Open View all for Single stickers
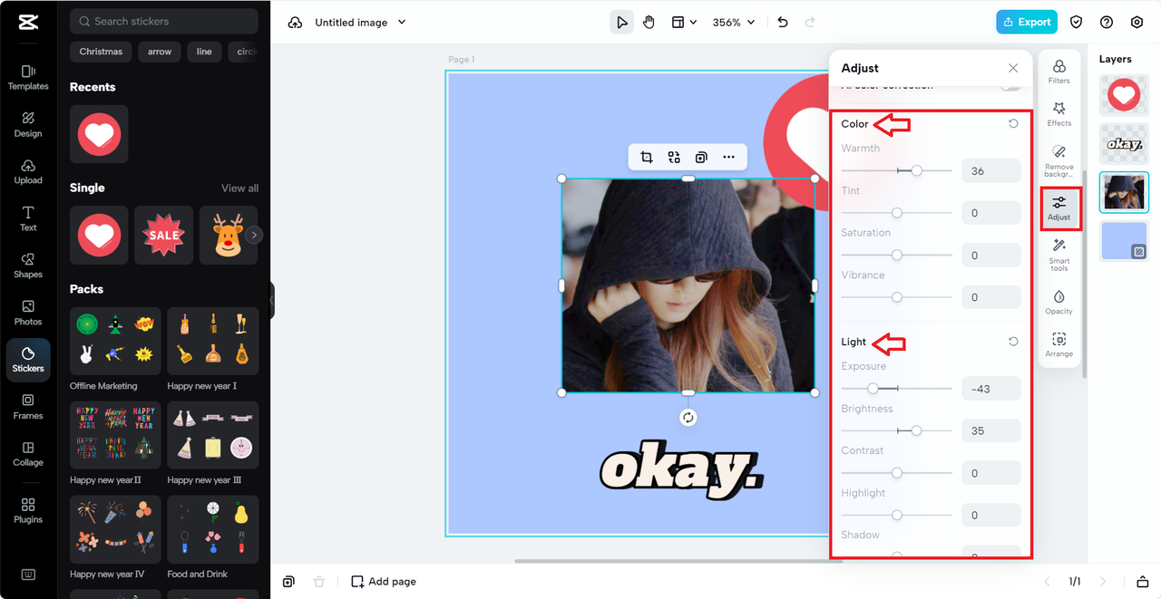Image resolution: width=1161 pixels, height=599 pixels. coord(239,188)
